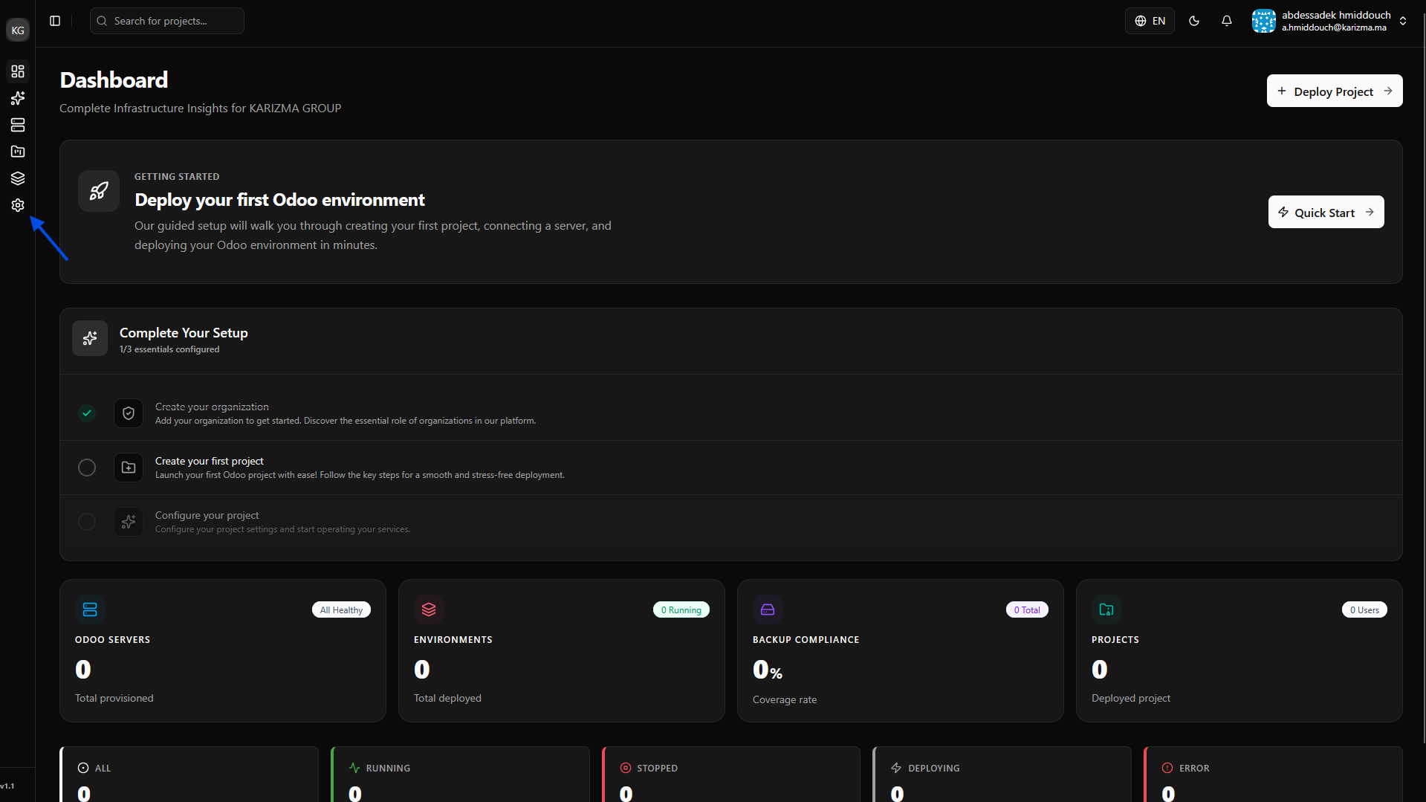
Task: Click the GETTING STARTED label
Action: pyautogui.click(x=177, y=177)
